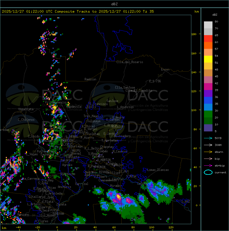Click the 'Tulumaya' place label
Viewport: 229px width, 231px height.
point(94,121)
